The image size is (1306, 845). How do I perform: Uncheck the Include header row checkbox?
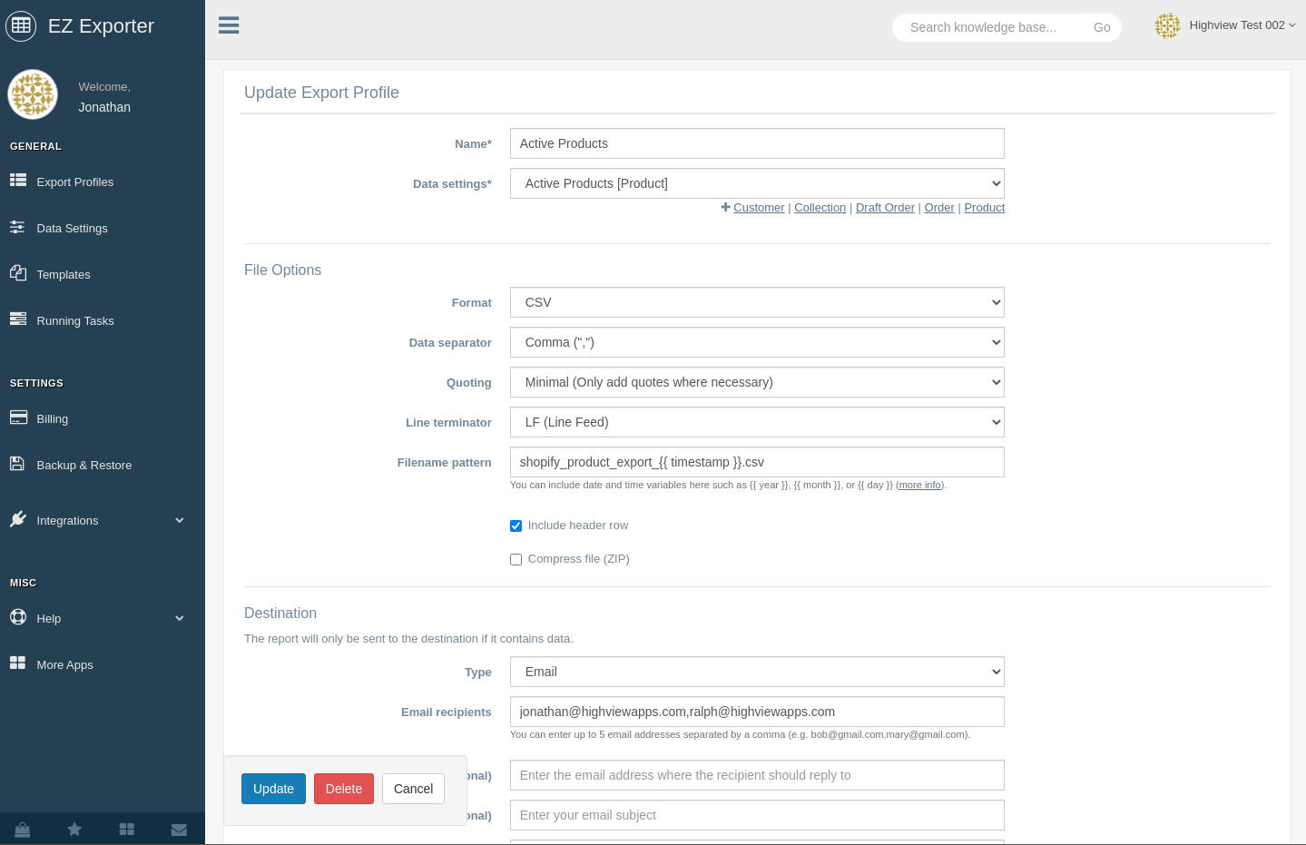point(516,526)
